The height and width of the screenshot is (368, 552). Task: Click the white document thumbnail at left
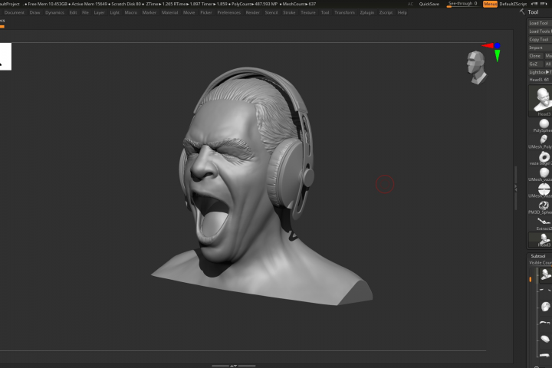pos(5,56)
